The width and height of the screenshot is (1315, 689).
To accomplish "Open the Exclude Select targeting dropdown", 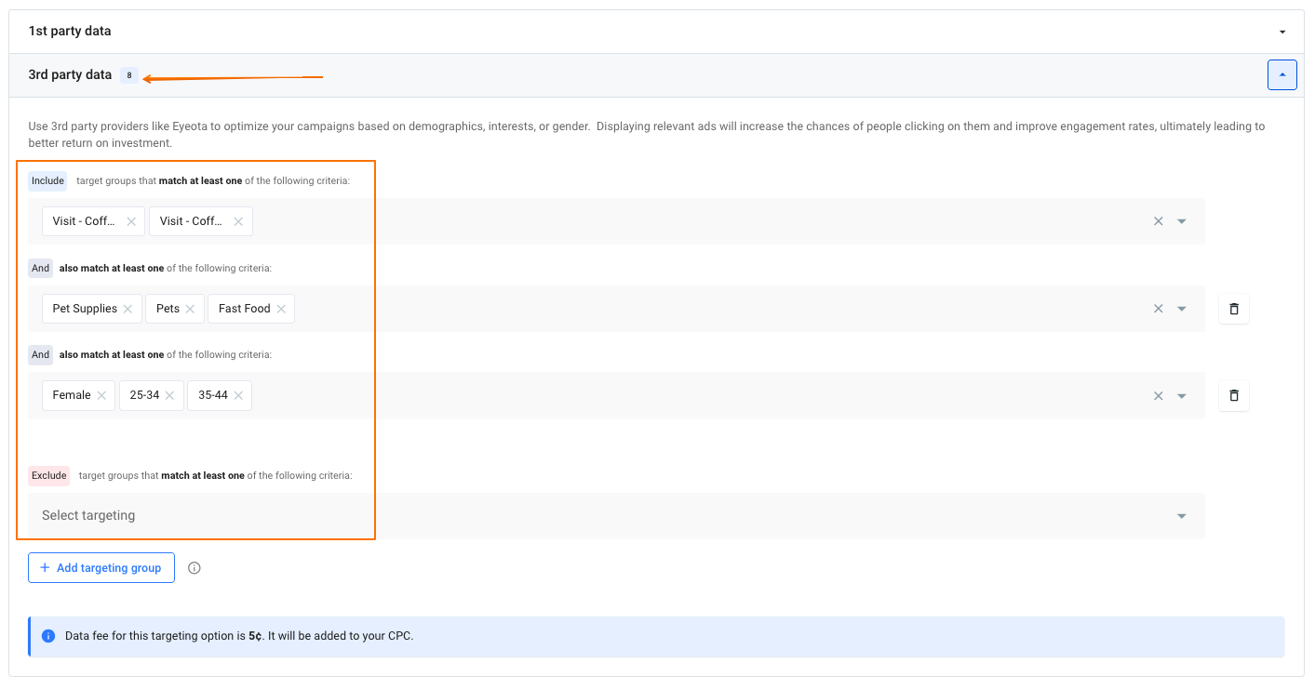I will (1182, 516).
